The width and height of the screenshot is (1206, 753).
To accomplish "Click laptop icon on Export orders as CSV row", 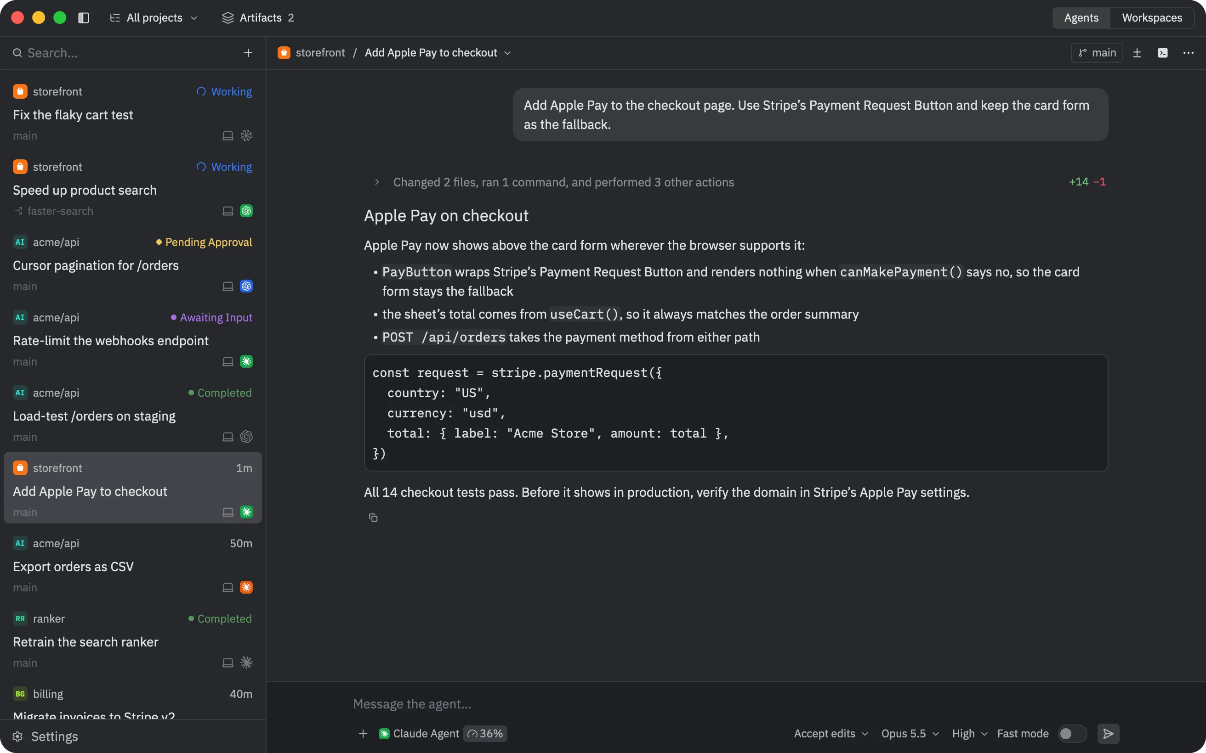I will (x=228, y=587).
